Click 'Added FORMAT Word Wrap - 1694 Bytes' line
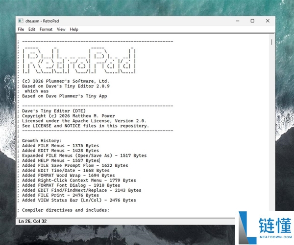294x245 pixels. tap(69, 176)
